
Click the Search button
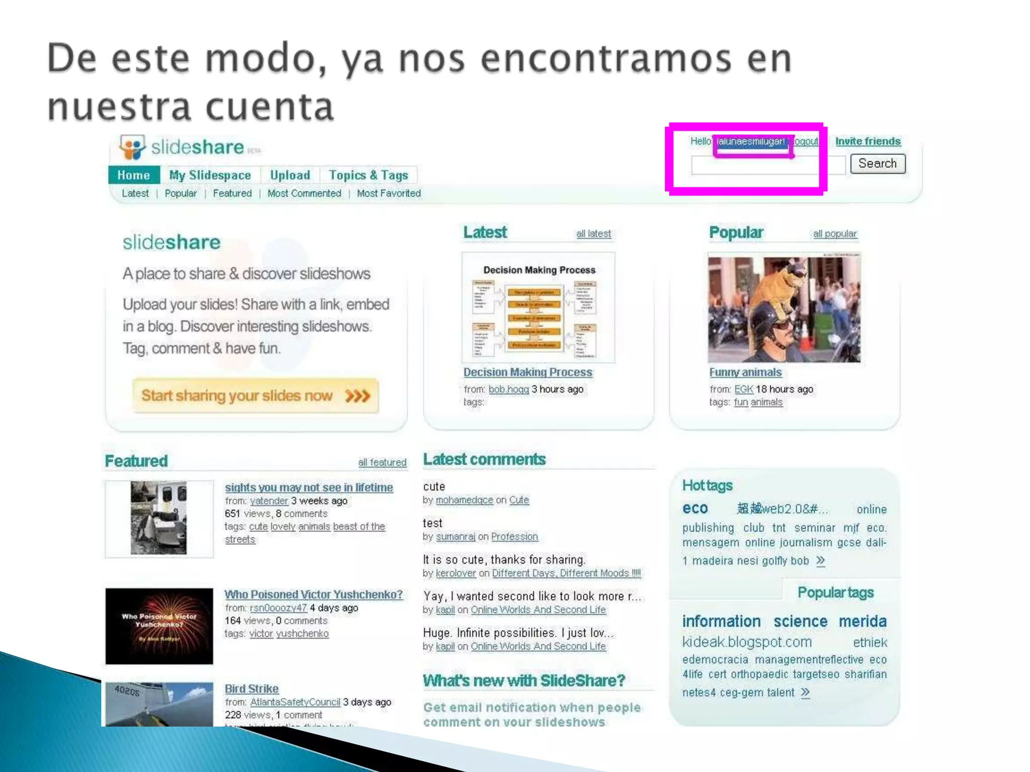[x=878, y=164]
